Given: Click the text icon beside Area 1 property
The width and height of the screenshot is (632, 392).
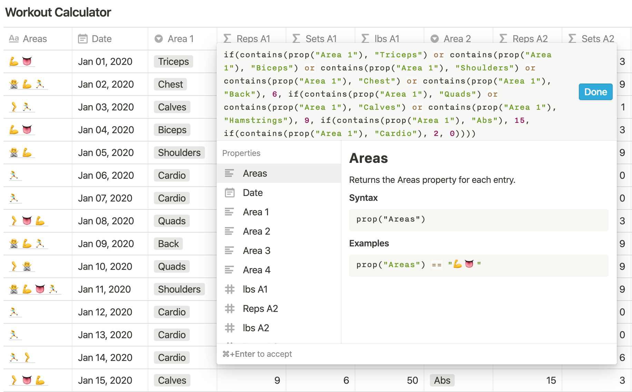Looking at the screenshot, I should click(229, 212).
